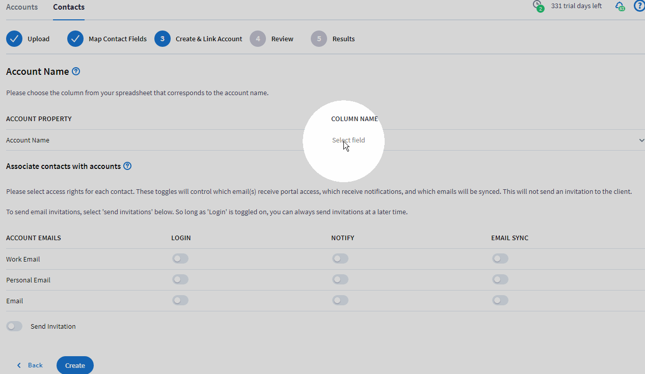
Task: Click the 331 trial days left text
Action: (576, 6)
